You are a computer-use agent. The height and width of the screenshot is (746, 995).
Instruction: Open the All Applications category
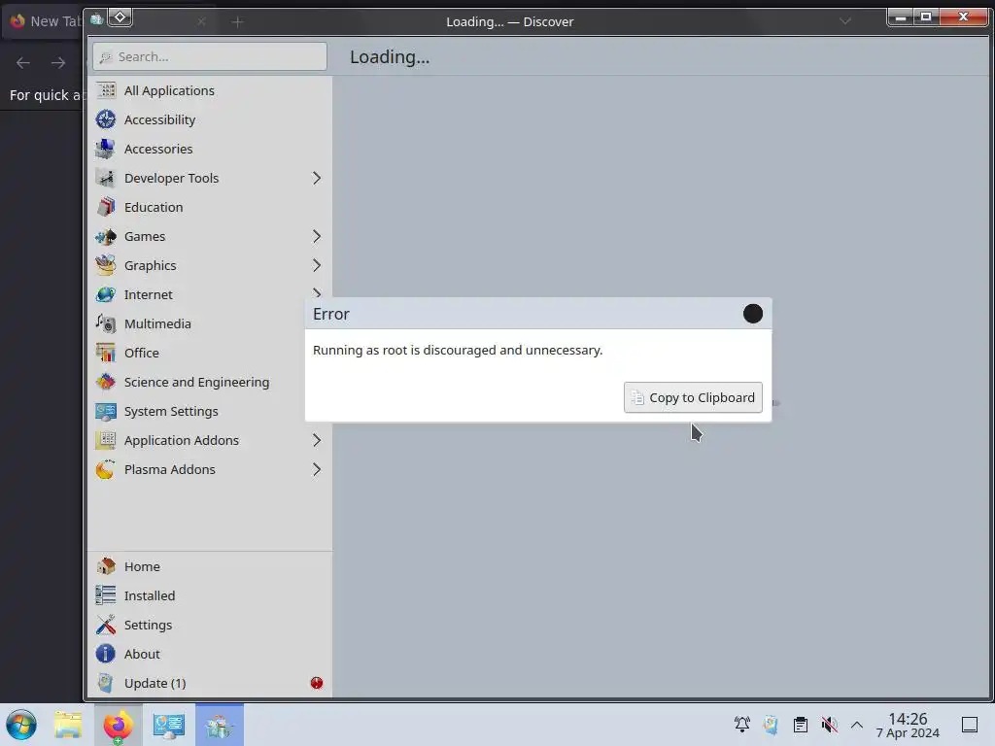point(210,90)
